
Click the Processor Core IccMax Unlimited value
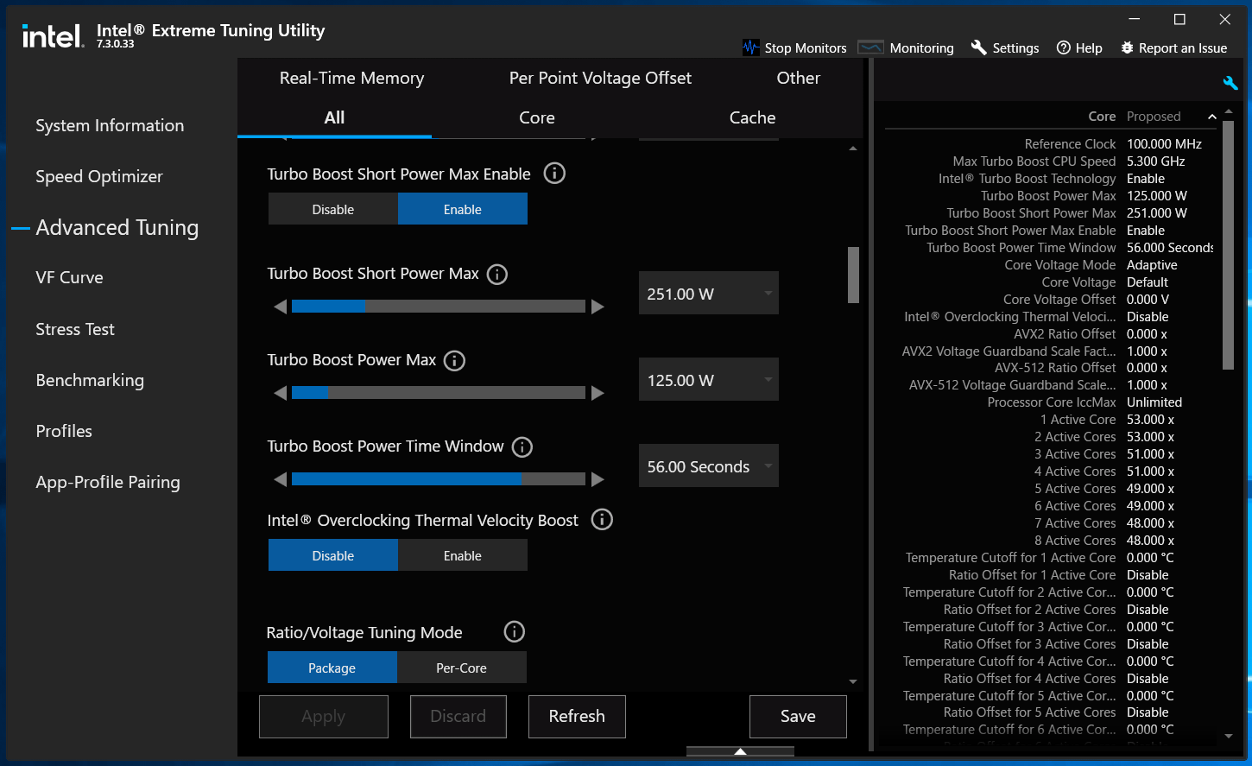tap(1154, 402)
